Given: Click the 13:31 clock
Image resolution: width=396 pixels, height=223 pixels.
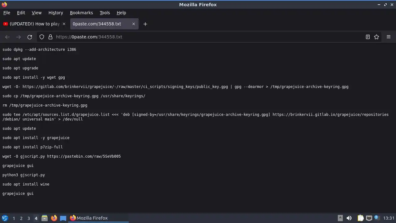Looking at the screenshot, I should click(x=389, y=218).
